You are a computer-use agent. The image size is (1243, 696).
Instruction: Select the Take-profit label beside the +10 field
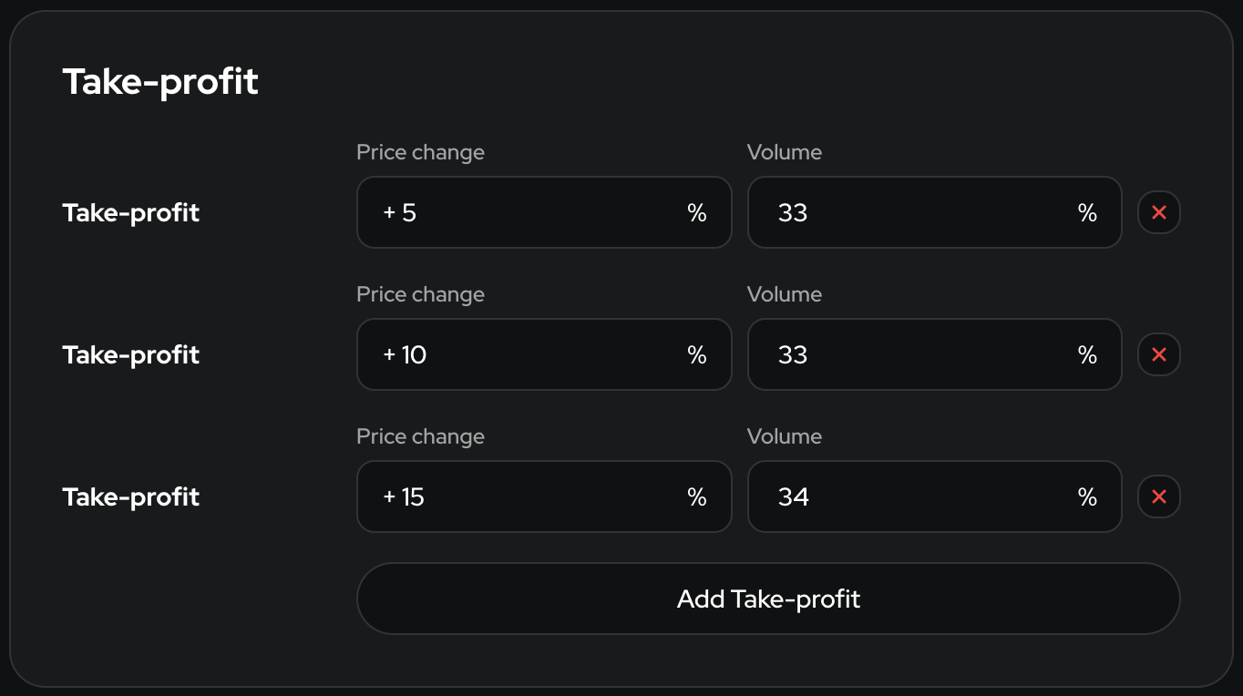[131, 355]
